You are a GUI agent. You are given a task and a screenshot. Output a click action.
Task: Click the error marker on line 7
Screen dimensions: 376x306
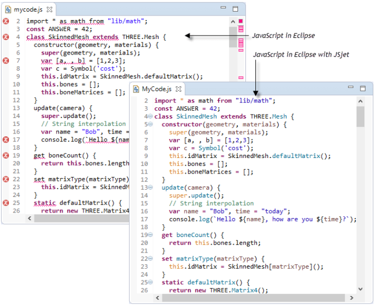click(6, 61)
